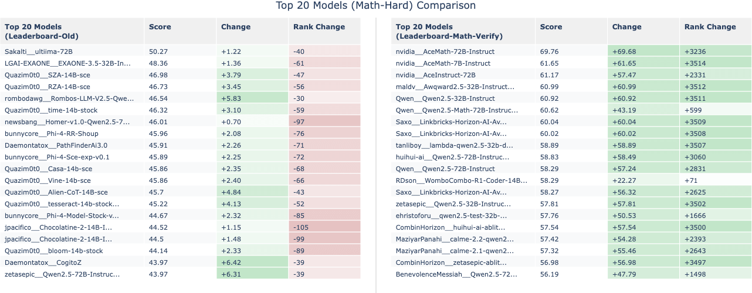The height and width of the screenshot is (293, 752).
Task: Click the Top 20 Models (Leaderboard-Math-Verify) header
Action: click(449, 31)
